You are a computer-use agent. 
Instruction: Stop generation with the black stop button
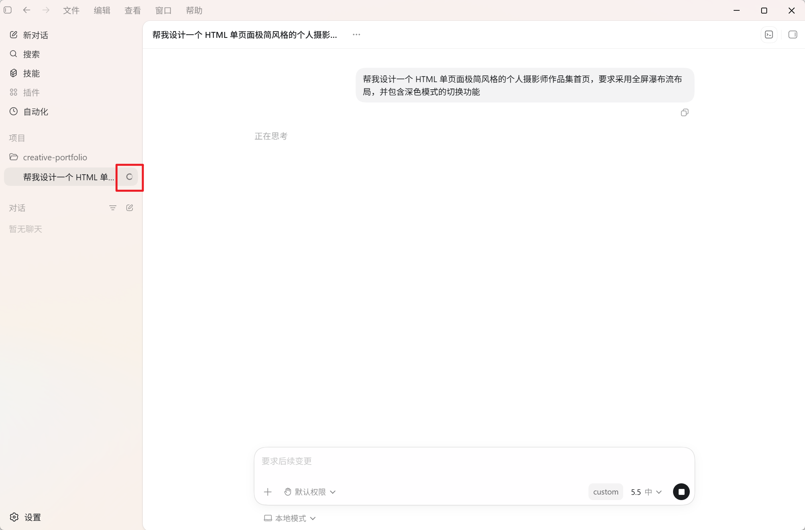coord(681,492)
